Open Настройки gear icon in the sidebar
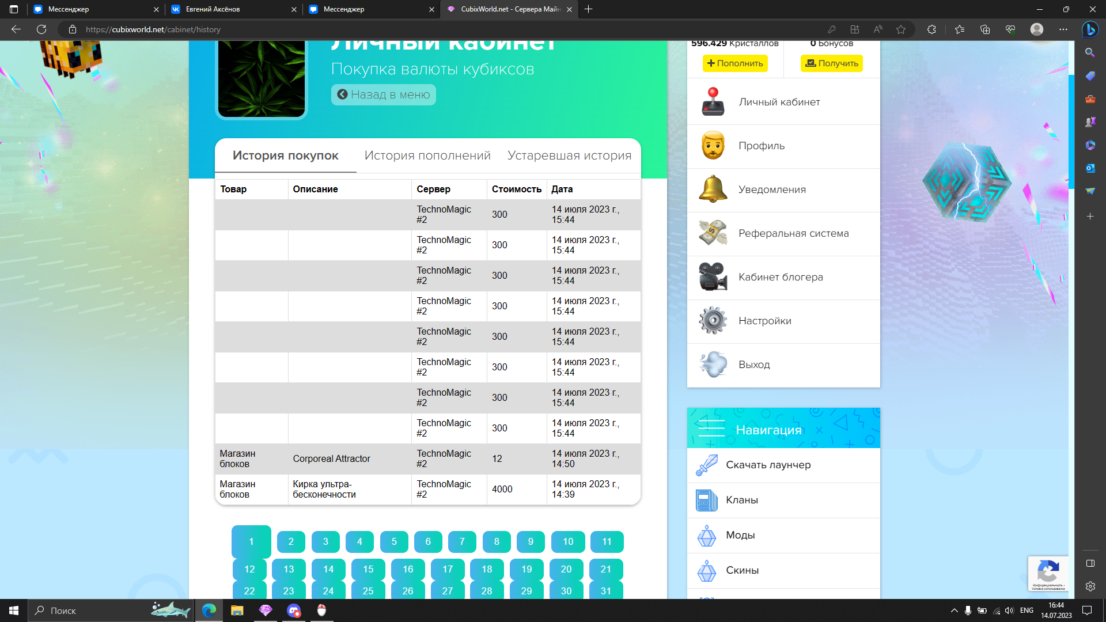Viewport: 1106px width, 622px height. pos(713,321)
